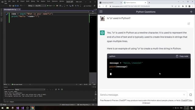Click the Output panel vertical scrollbar
The image size is (195, 110).
pyautogui.click(x=96, y=95)
